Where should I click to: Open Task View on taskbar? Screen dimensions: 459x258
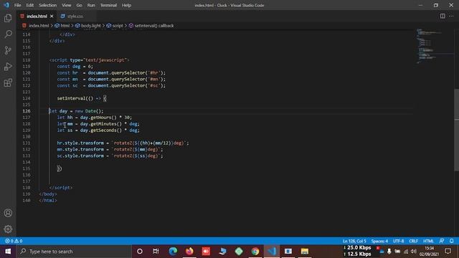(156, 252)
